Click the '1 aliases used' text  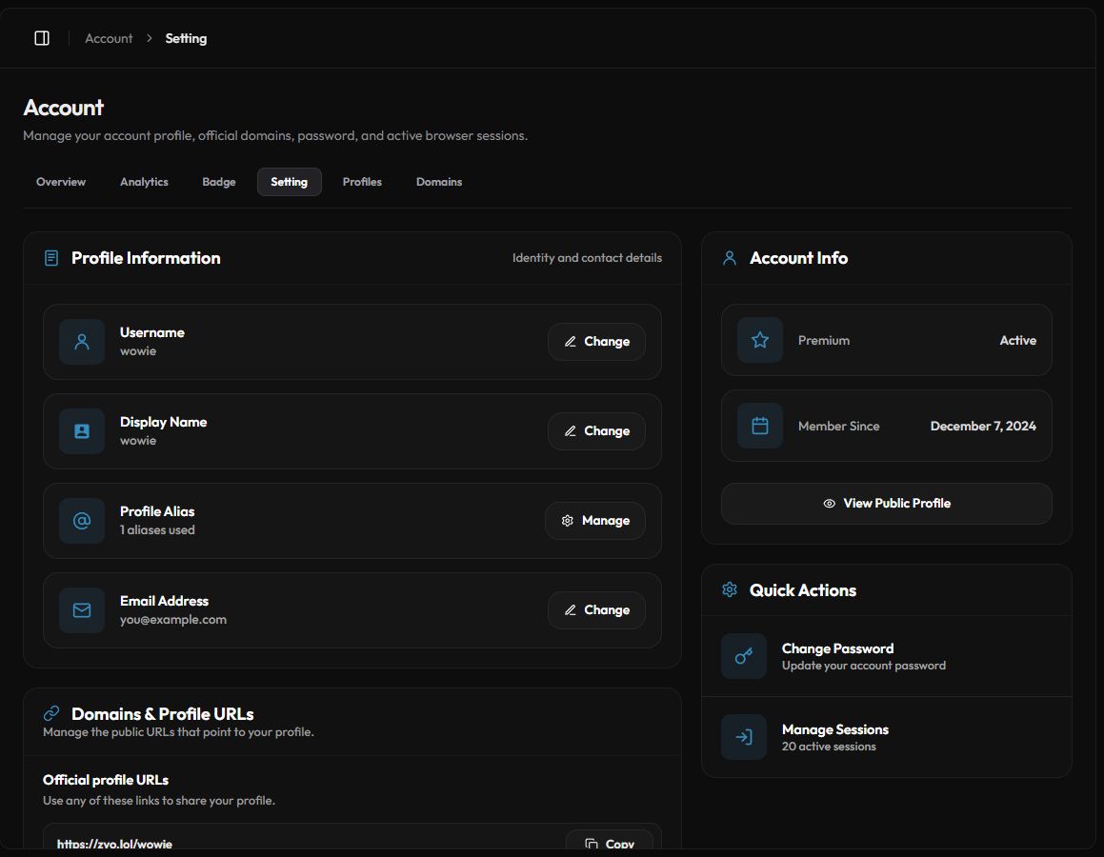coord(157,529)
